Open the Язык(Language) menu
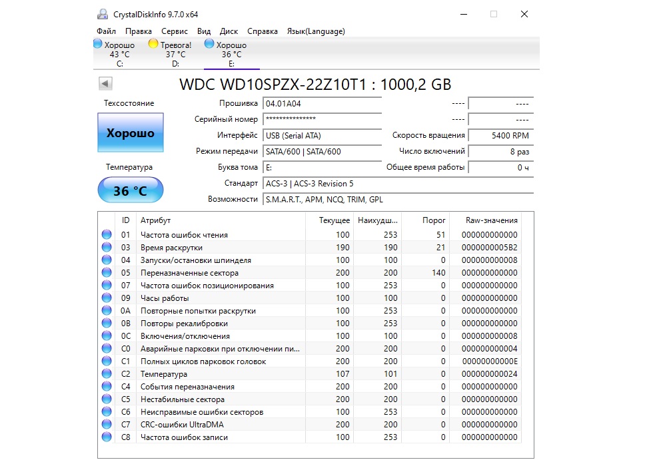The height and width of the screenshot is (460, 653). tap(315, 31)
